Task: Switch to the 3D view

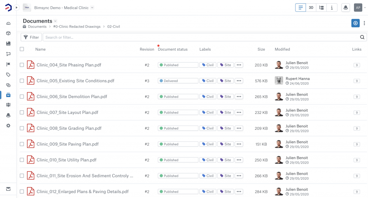Action: click(311, 8)
